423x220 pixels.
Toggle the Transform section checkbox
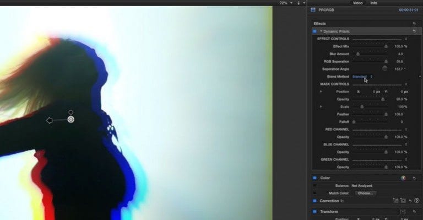(x=314, y=212)
